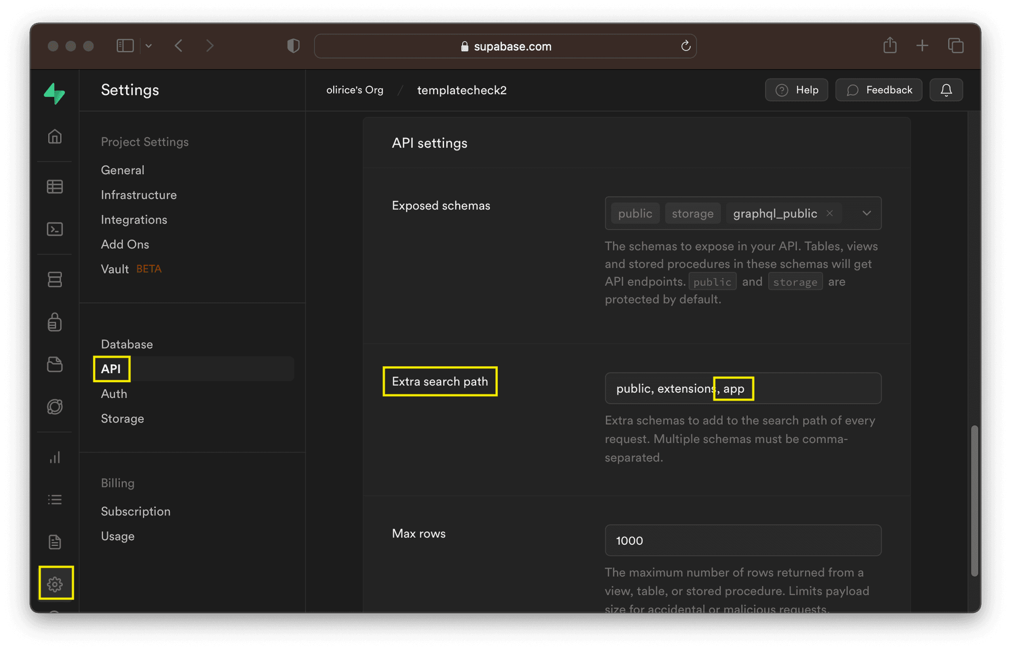
Task: Open the SQL Editor icon
Action: tap(55, 229)
